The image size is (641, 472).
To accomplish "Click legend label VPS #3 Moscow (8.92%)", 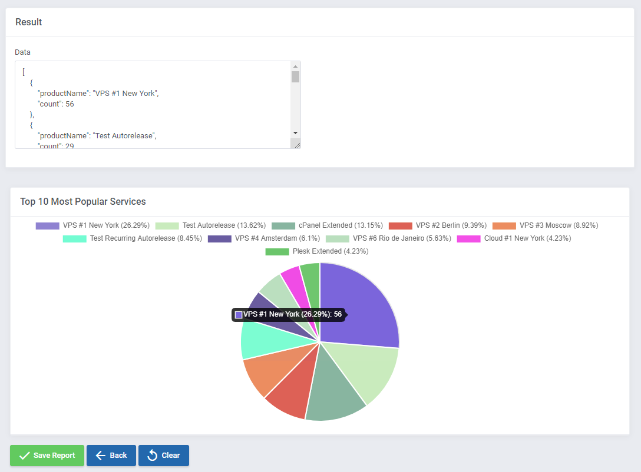I will coord(559,225).
